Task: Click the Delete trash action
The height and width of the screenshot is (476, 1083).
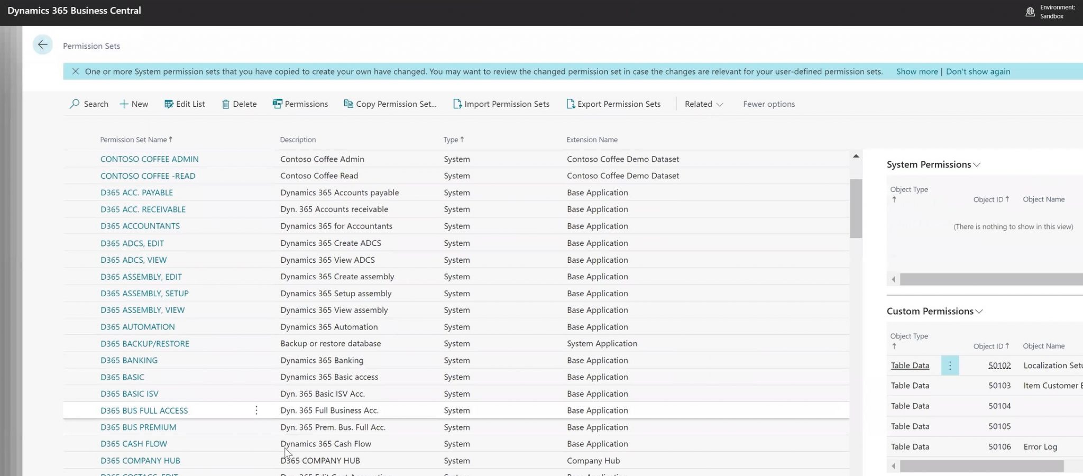Action: 239,104
